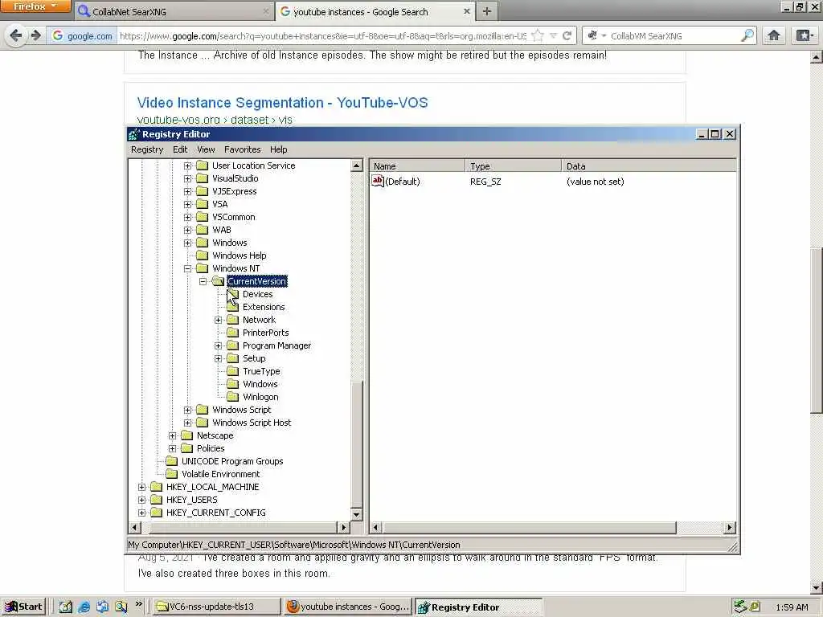Click the CollabVM SearXNG search field
823x617 pixels.
tap(674, 35)
